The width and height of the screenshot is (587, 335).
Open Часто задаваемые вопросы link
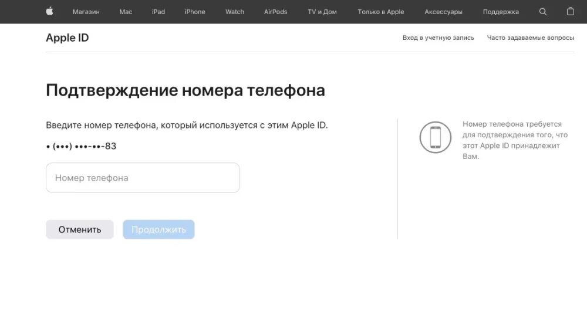coord(530,38)
